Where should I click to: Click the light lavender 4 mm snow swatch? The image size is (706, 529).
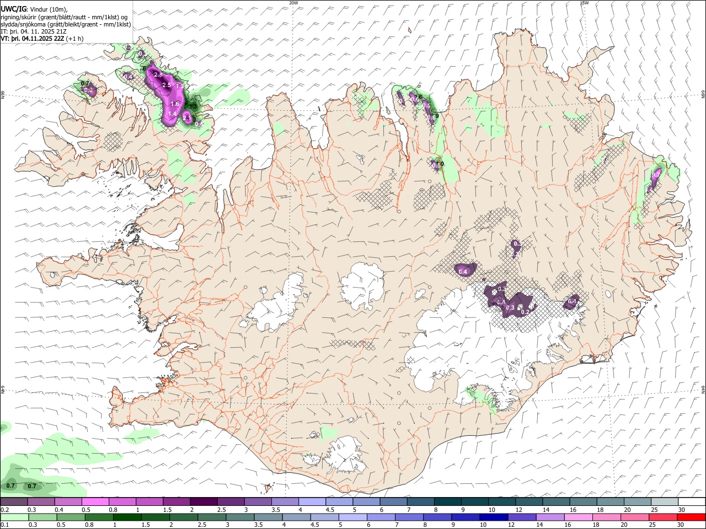click(312, 502)
